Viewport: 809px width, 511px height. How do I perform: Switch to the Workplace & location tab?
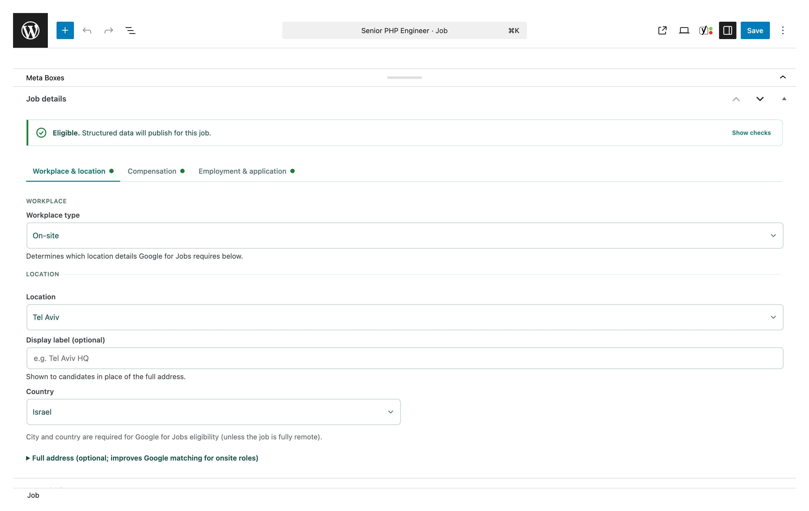[x=73, y=171]
